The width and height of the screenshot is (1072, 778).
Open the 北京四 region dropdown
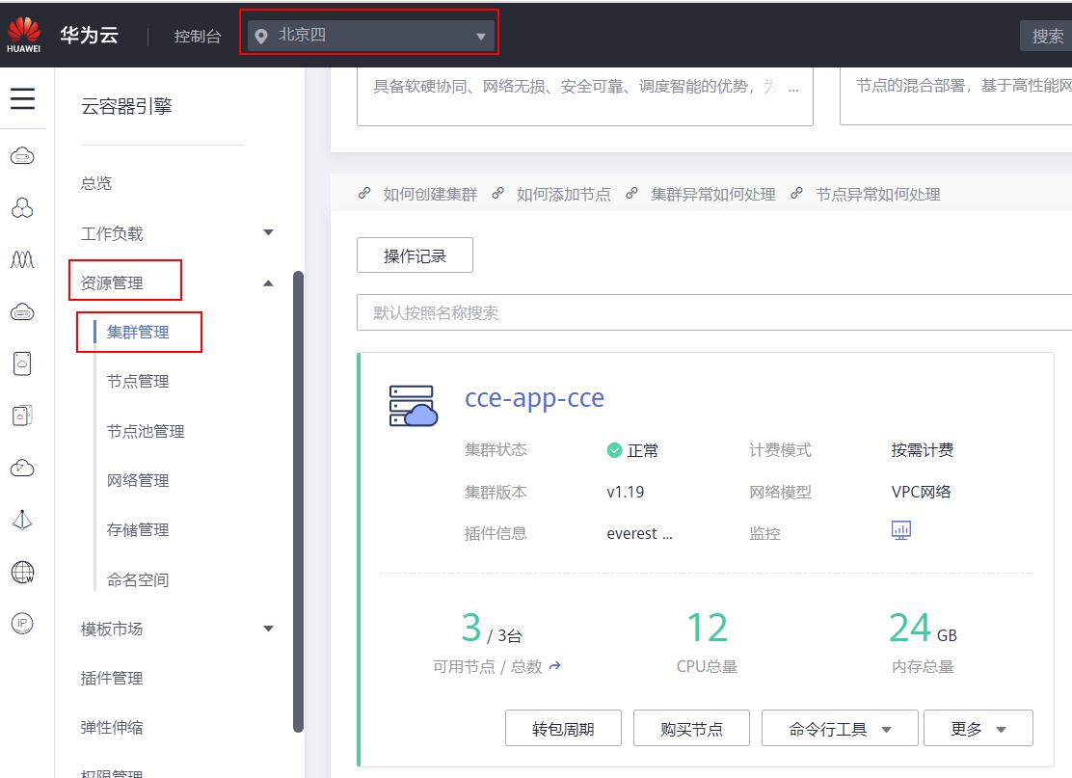click(369, 36)
